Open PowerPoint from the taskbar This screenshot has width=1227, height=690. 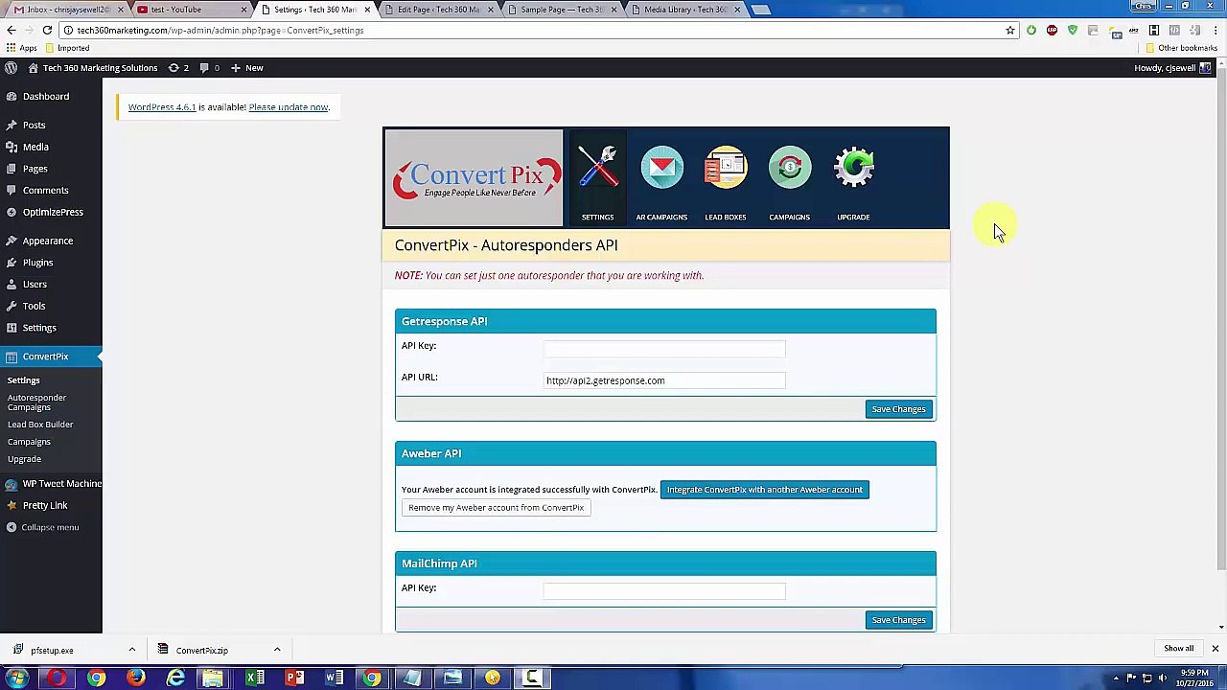pos(294,678)
